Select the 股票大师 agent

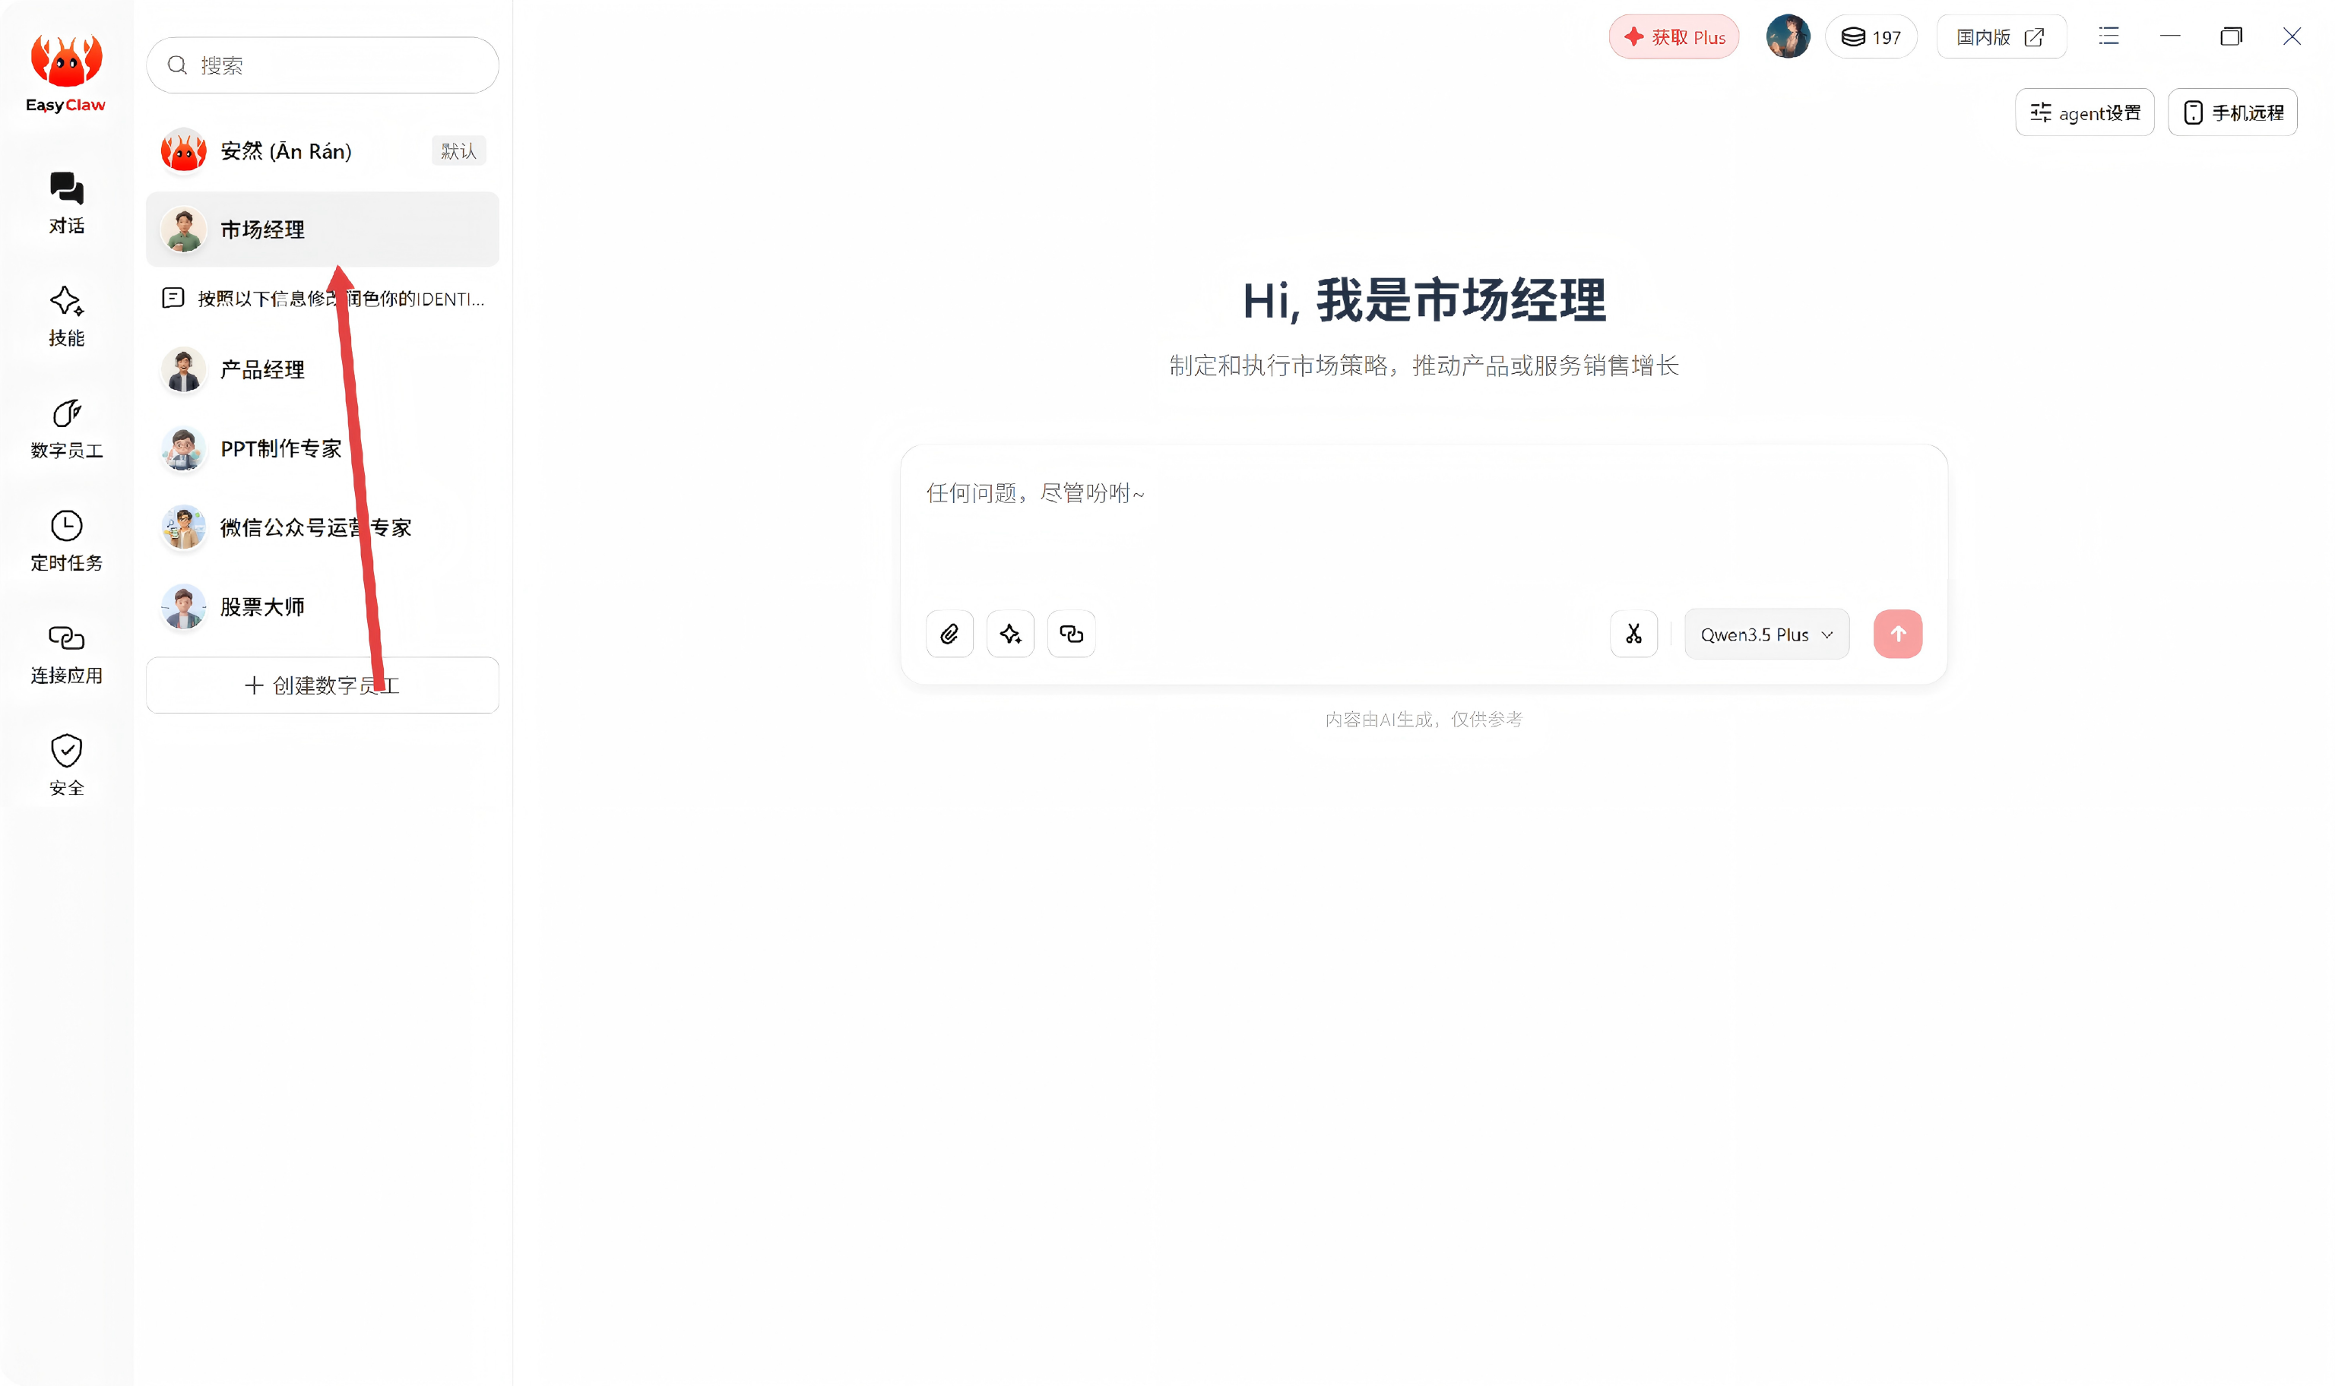coord(322,607)
